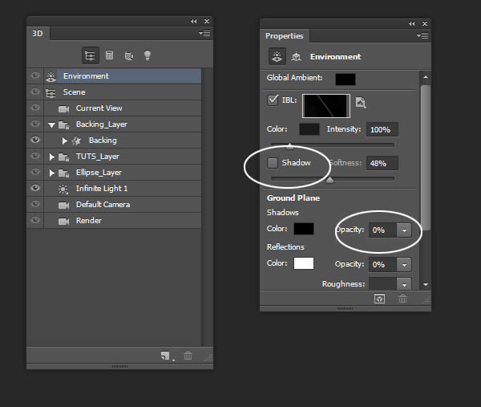Toggle visibility of Ellipse_Layer
This screenshot has width=481, height=407.
coord(35,172)
